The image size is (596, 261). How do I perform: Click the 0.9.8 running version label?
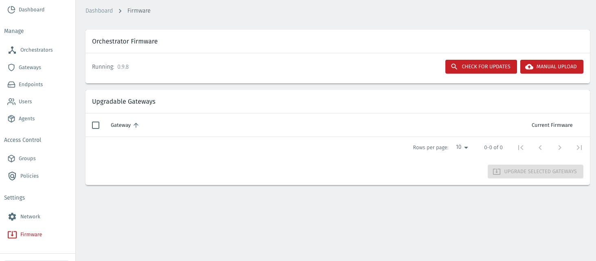123,66
